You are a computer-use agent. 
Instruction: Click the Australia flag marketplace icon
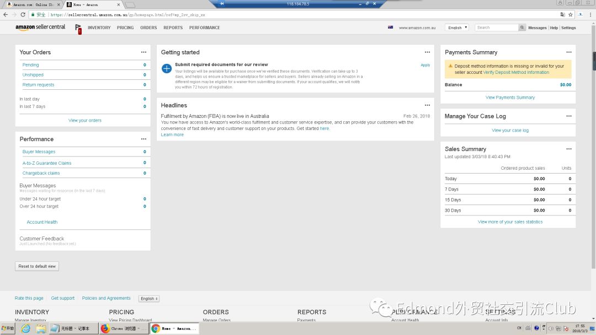point(390,28)
